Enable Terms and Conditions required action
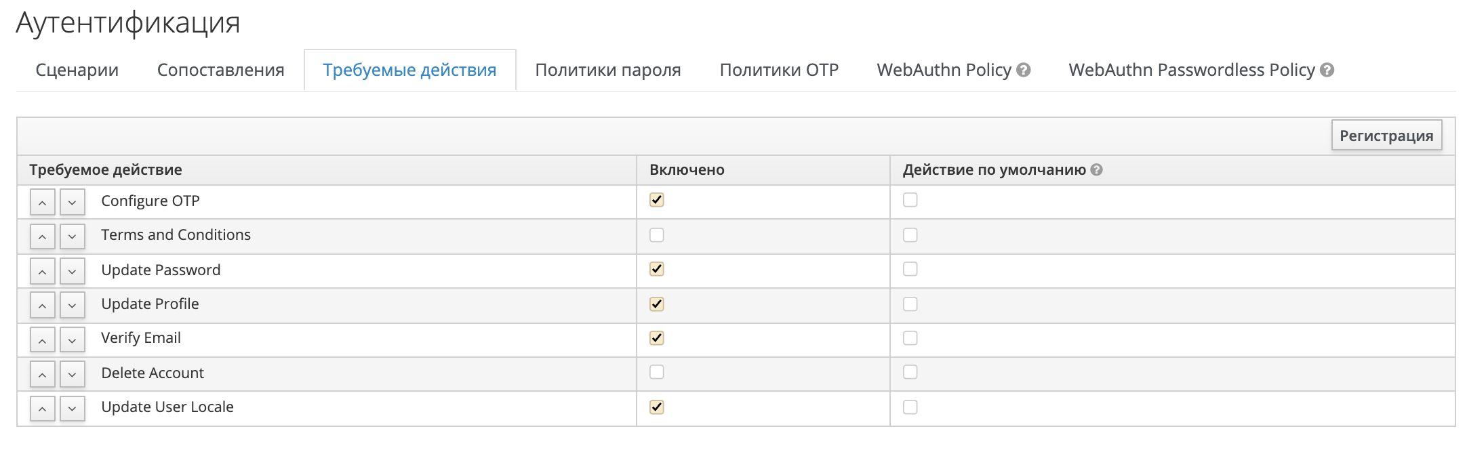 pyautogui.click(x=656, y=235)
